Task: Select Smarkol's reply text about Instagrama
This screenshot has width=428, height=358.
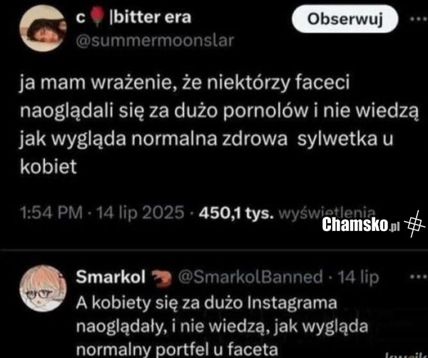Action: 222,326
